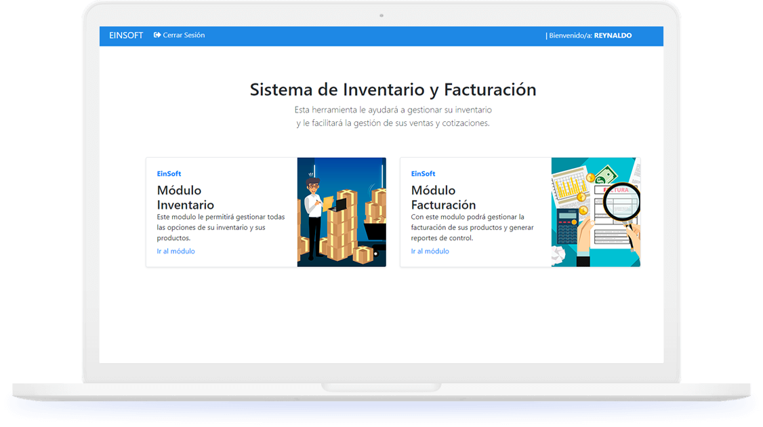The height and width of the screenshot is (427, 763).
Task: Open Ir al módulo under Módulo Facturación
Action: tap(430, 251)
